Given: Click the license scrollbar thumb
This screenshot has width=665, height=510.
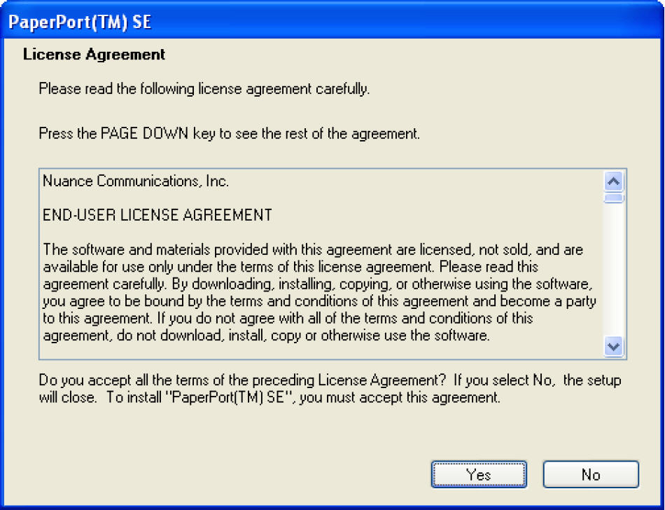Looking at the screenshot, I should coord(614,198).
